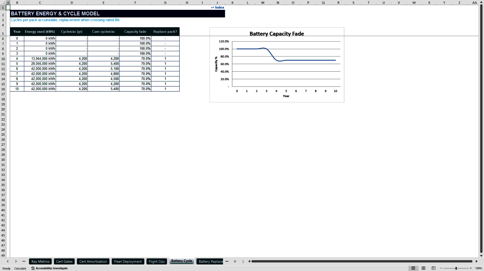Go to the next sheet with right arrow
The image size is (484, 271).
point(16,261)
